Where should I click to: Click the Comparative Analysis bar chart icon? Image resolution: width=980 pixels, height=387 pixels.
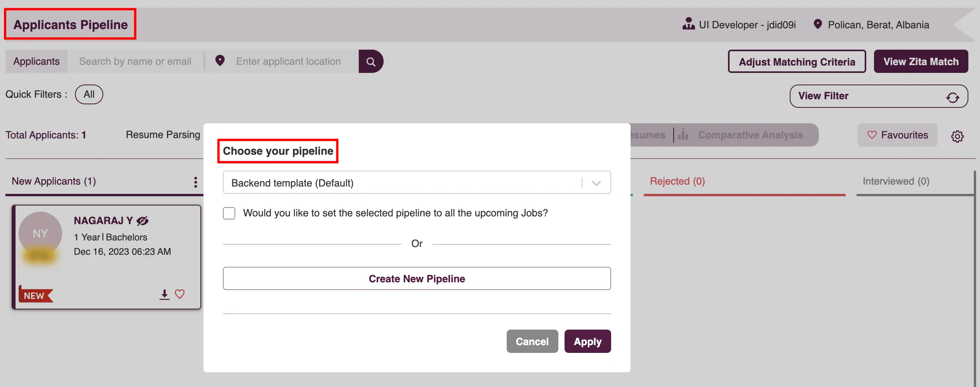(x=683, y=135)
